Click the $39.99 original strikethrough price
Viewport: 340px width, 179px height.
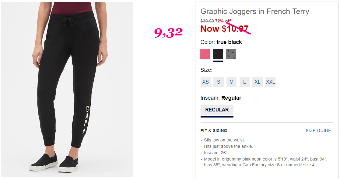pos(207,21)
